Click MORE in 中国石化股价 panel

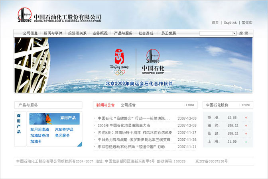246,105
